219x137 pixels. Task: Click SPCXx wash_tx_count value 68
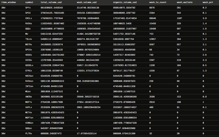(x=151, y=50)
